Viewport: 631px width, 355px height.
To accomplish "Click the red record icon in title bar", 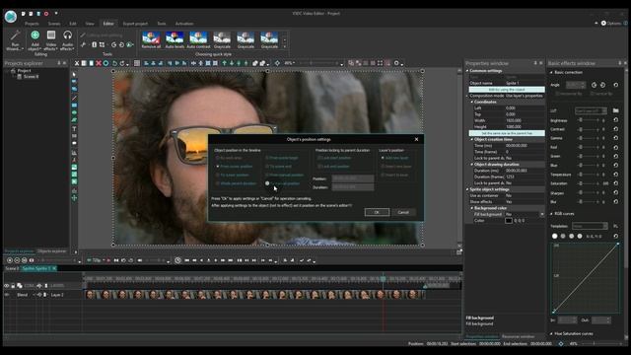I will point(46,14).
